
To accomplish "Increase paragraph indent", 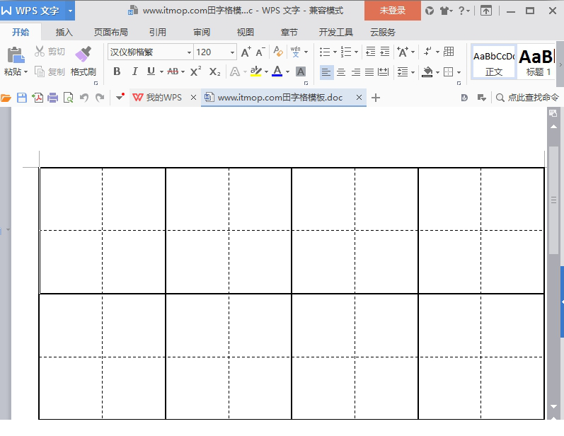I will (x=385, y=52).
